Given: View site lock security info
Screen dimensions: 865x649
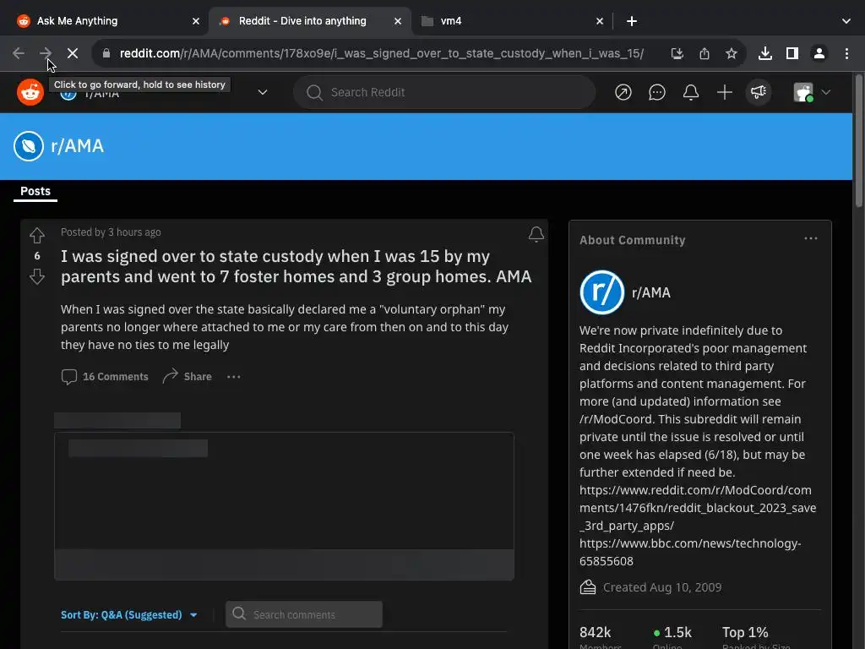Looking at the screenshot, I should coord(106,53).
